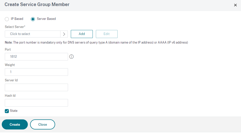241x134 pixels.
Task: Click the empty Server Id text box
Action: (36, 87)
